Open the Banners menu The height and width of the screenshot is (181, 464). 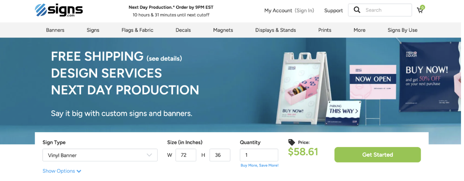pos(55,30)
